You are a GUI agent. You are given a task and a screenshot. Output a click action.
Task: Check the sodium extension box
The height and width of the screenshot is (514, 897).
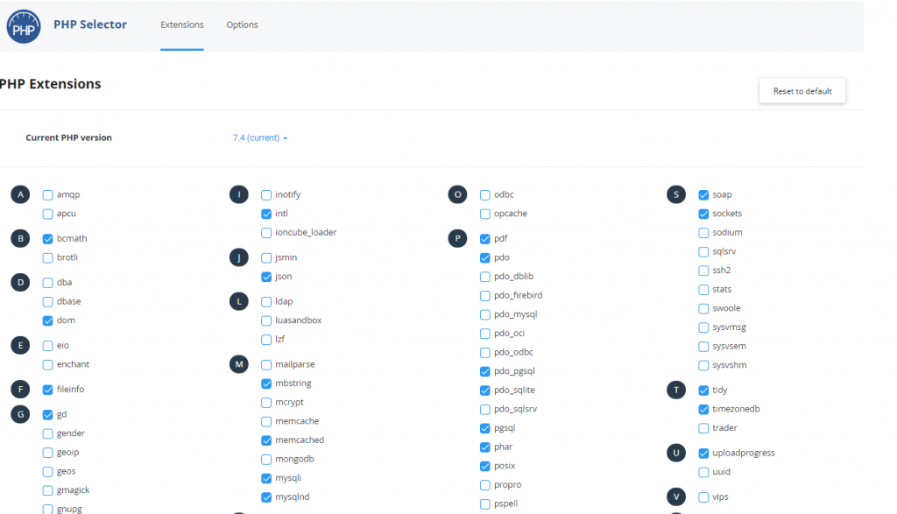click(703, 232)
